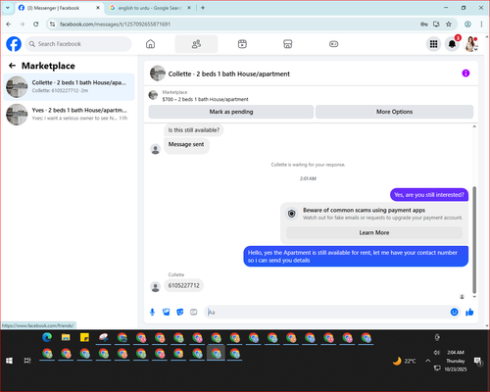This screenshot has width=490, height=392.
Task: Open the Reels video icon
Action: pos(242,44)
